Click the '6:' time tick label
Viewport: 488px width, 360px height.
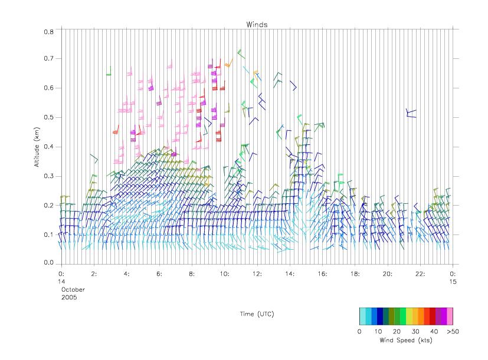point(159,274)
